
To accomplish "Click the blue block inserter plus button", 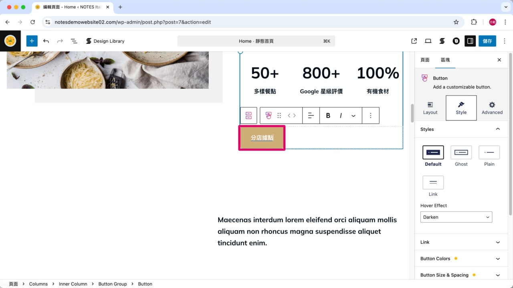I will (x=32, y=41).
